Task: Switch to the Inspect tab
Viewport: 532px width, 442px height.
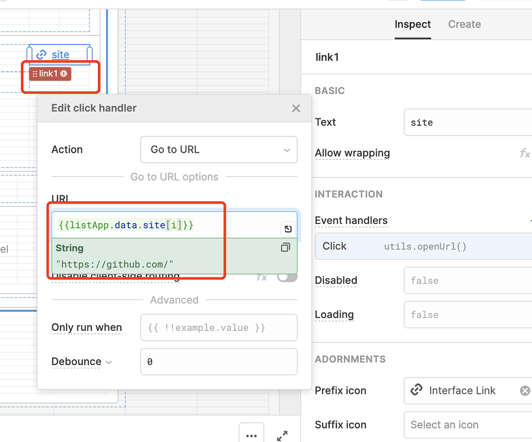Action: click(x=413, y=24)
